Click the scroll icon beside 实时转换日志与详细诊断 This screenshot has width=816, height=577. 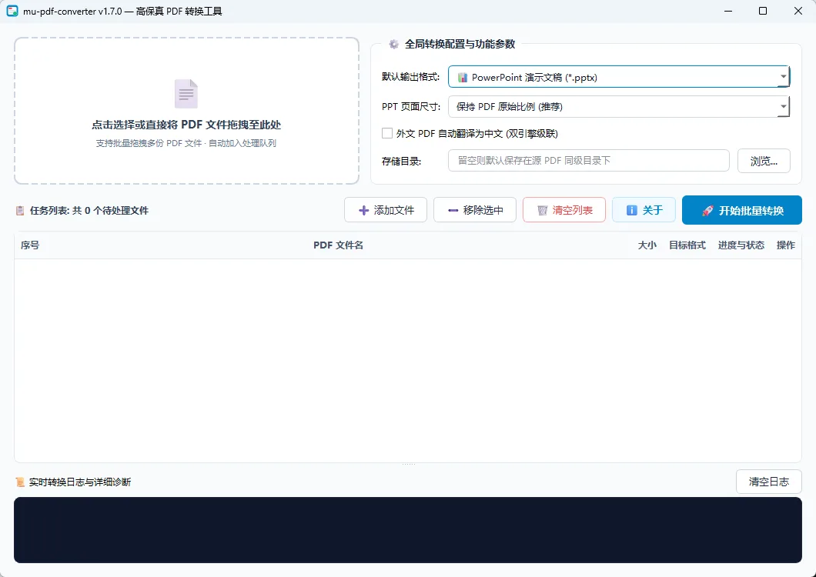pos(20,482)
